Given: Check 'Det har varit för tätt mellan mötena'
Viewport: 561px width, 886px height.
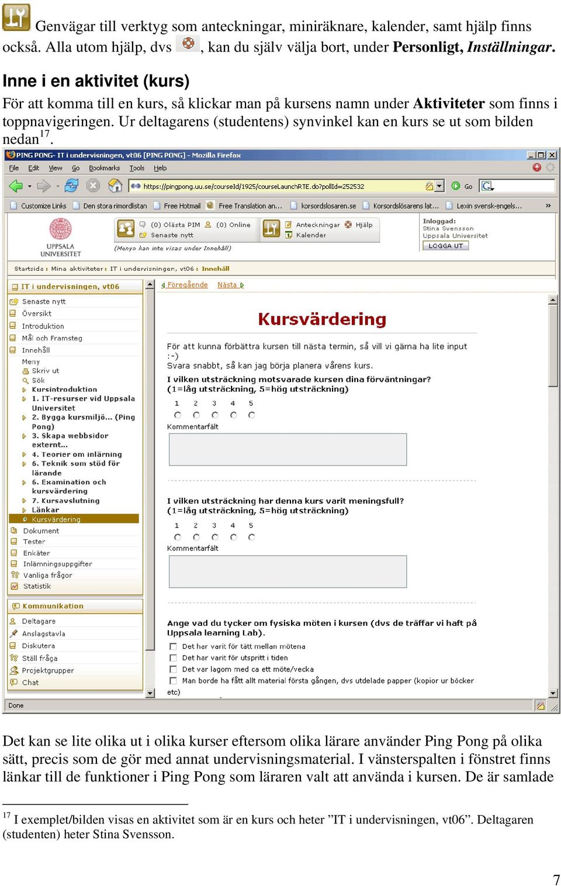Looking at the screenshot, I should 173,646.
